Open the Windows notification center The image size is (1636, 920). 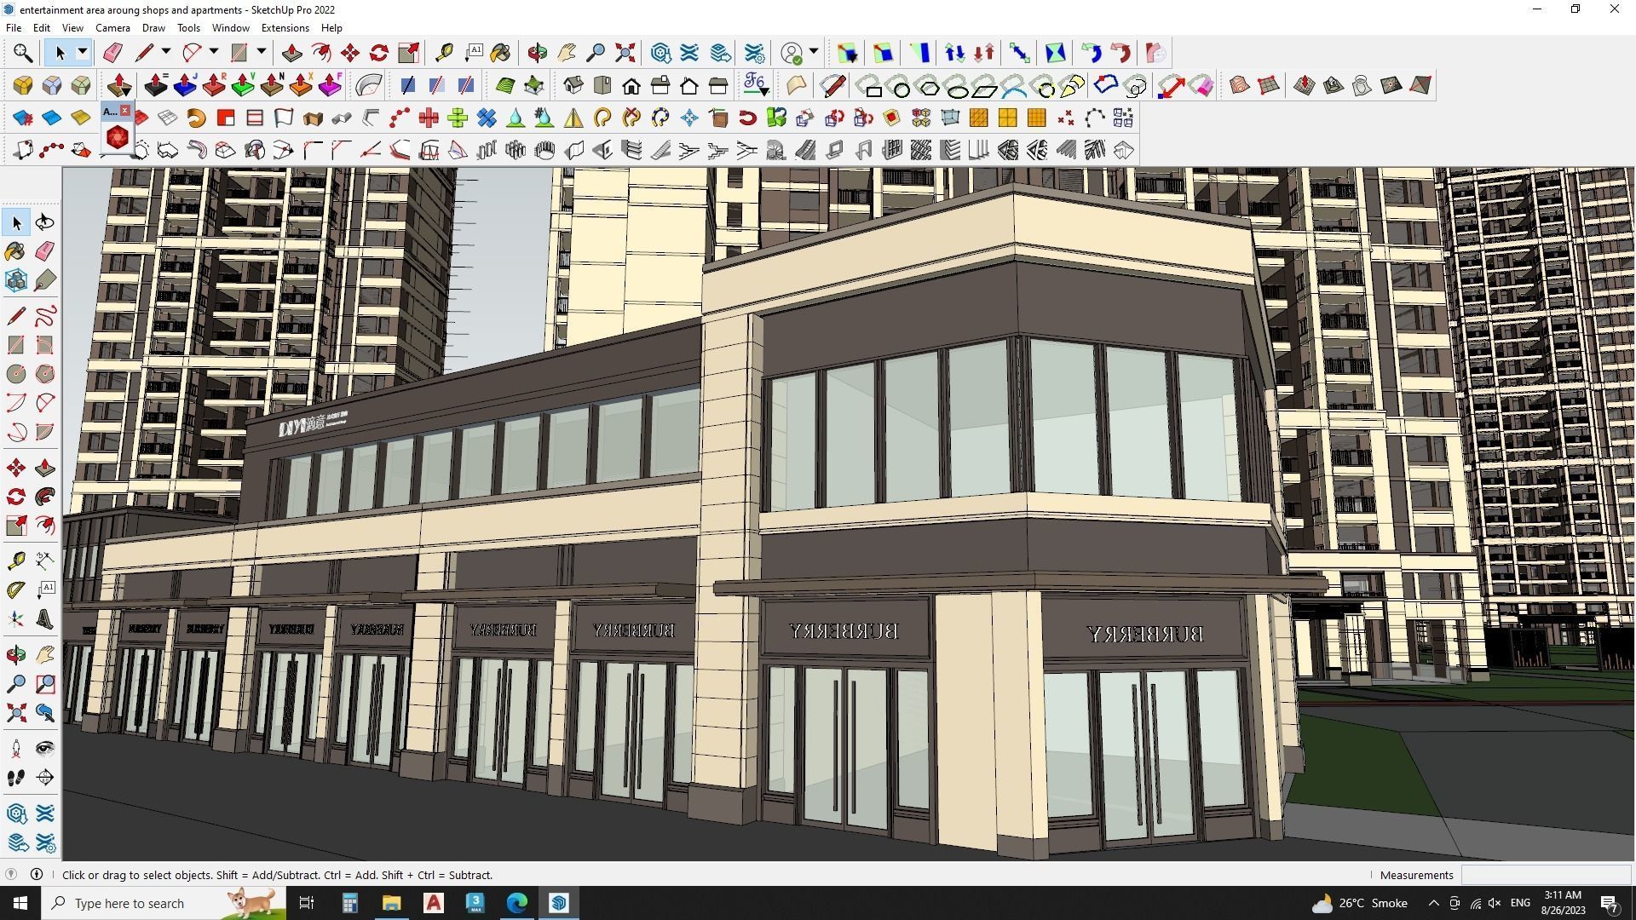(1610, 903)
